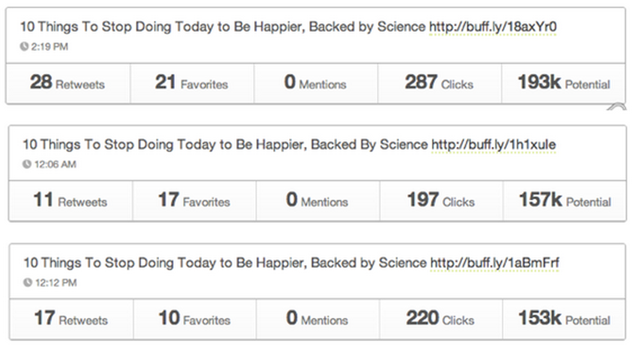Select the 21 Favorites stat

pos(192,83)
